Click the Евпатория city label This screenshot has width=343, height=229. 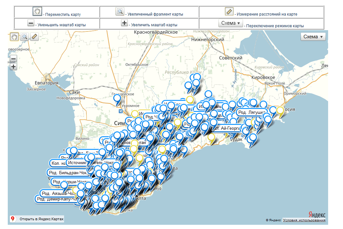[x=47, y=83]
